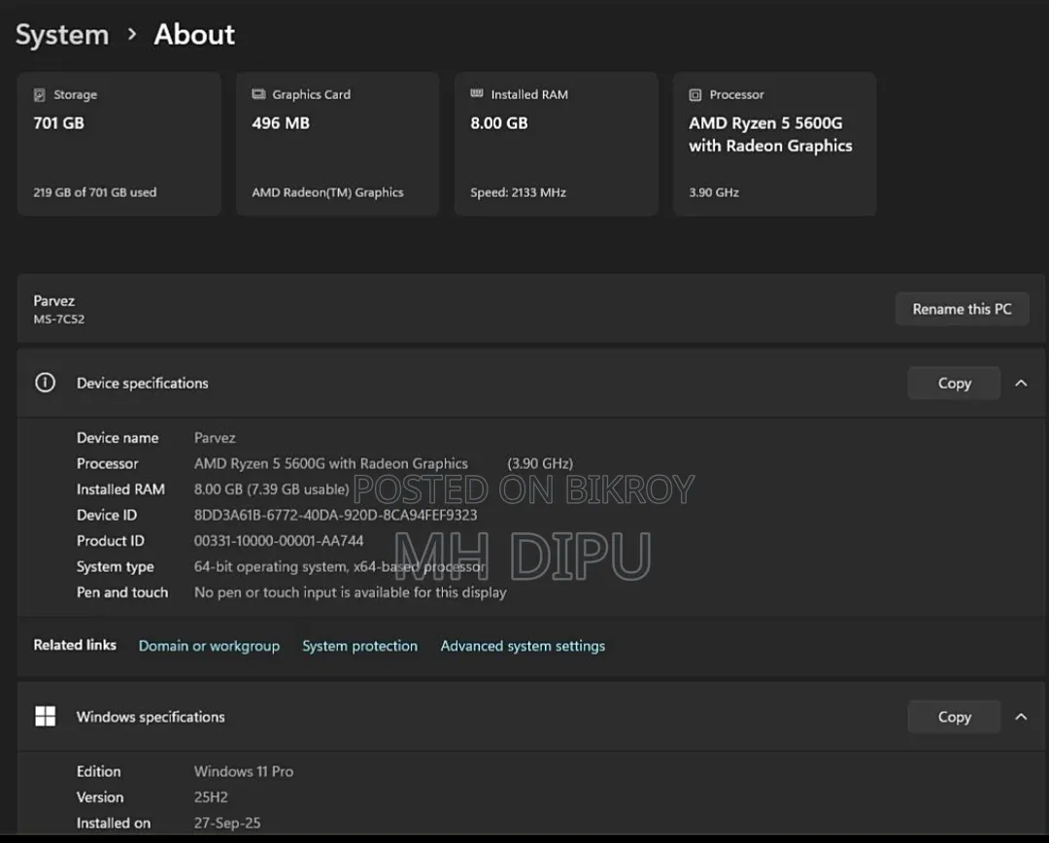Click the 'Windows 11 Pro' edition value
The width and height of the screenshot is (1049, 843).
point(244,771)
